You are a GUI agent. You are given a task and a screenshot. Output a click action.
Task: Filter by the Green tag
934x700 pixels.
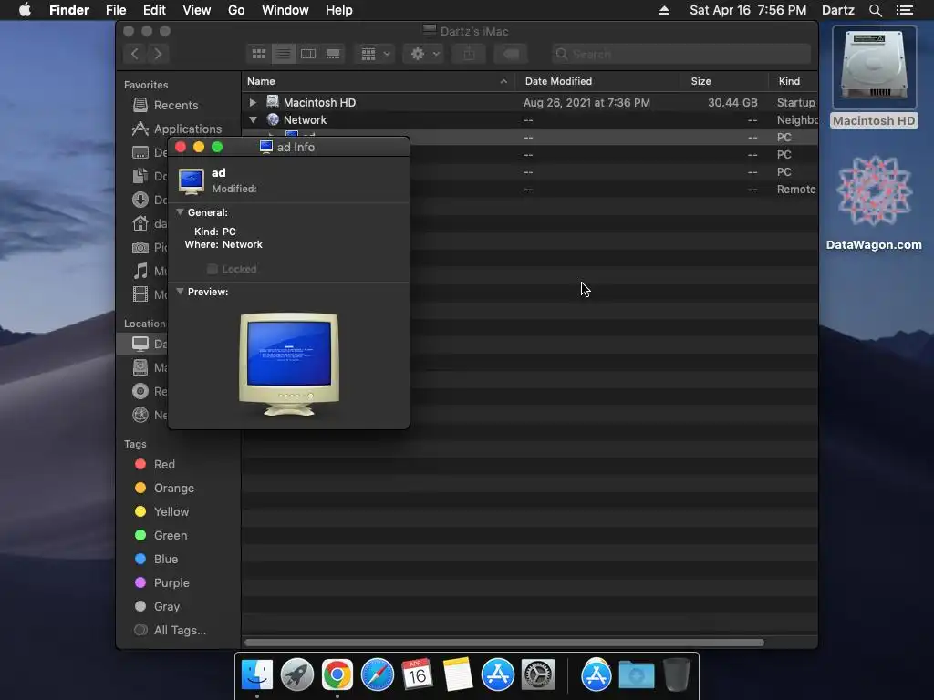(161, 536)
